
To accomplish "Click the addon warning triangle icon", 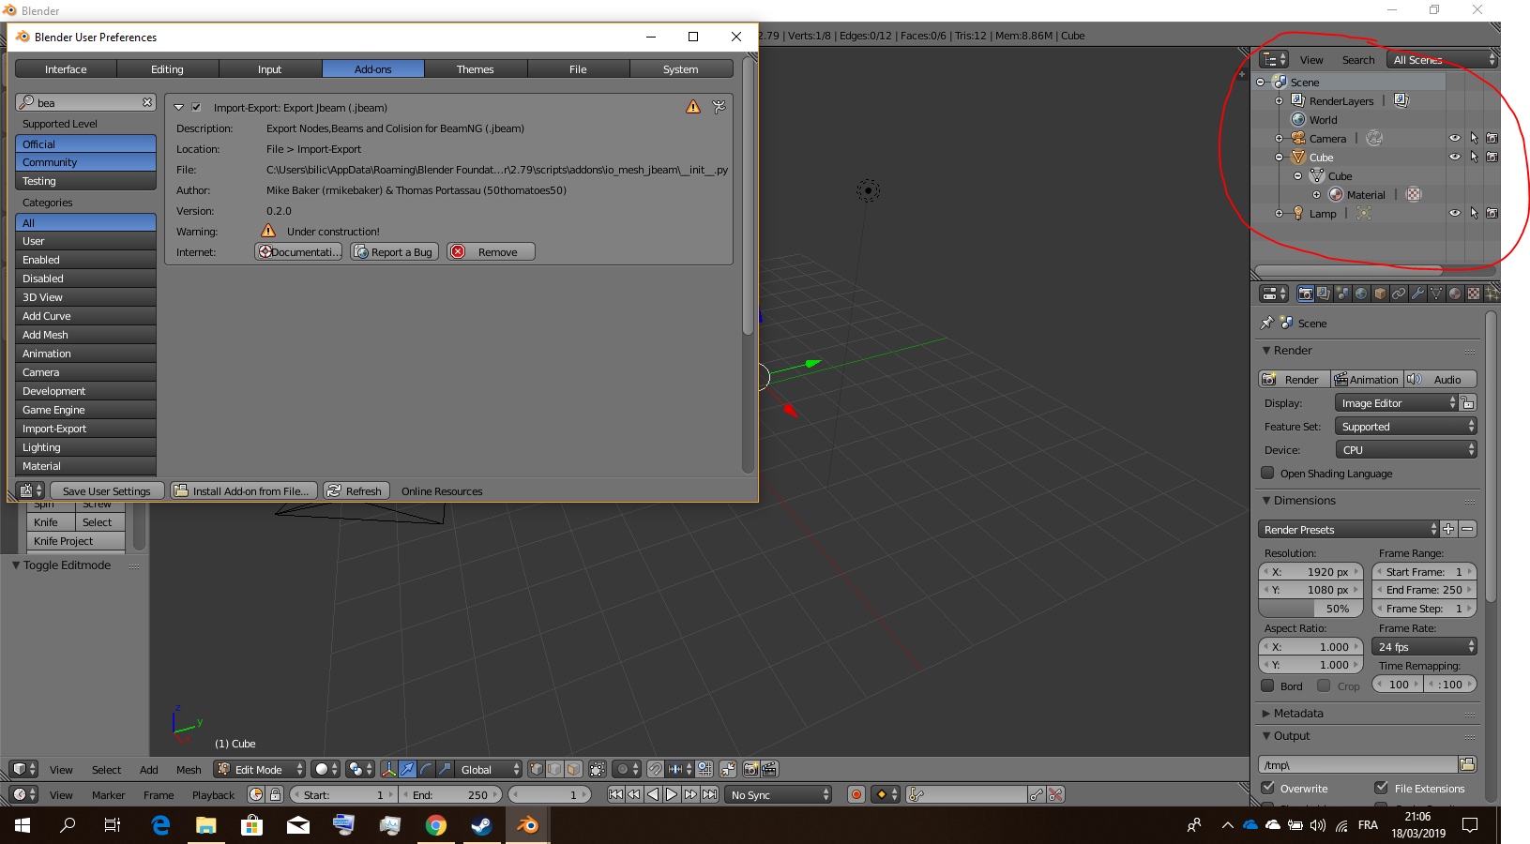I will (x=693, y=107).
